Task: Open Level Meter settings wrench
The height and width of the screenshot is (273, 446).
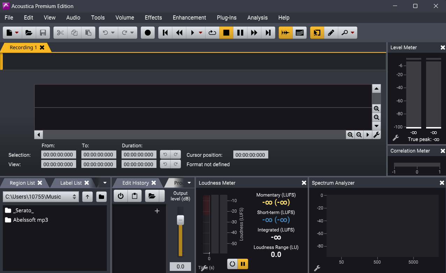Action: pos(396,138)
